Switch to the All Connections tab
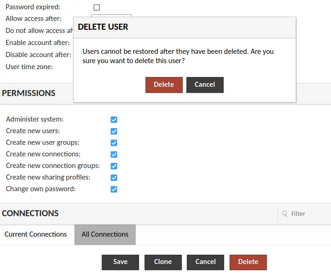 click(x=105, y=234)
